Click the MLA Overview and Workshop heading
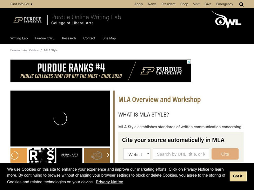 160,99
